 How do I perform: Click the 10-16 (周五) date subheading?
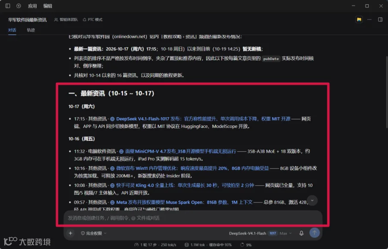(x=81, y=139)
